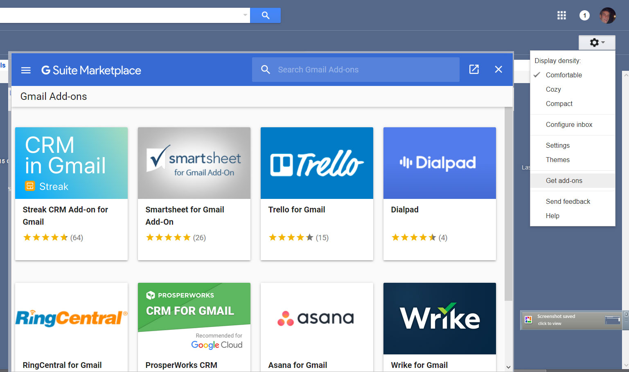Click the Gmail Add-ons heading
Screen dimensions: 629x372
point(54,97)
